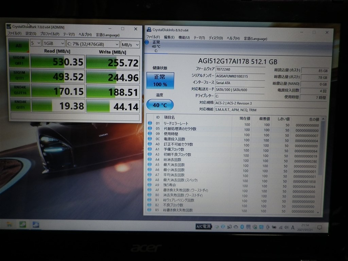This screenshot has height=261, width=348.
Task: Click the serial number field AGISAFUWK0100315
Action: tap(240, 76)
